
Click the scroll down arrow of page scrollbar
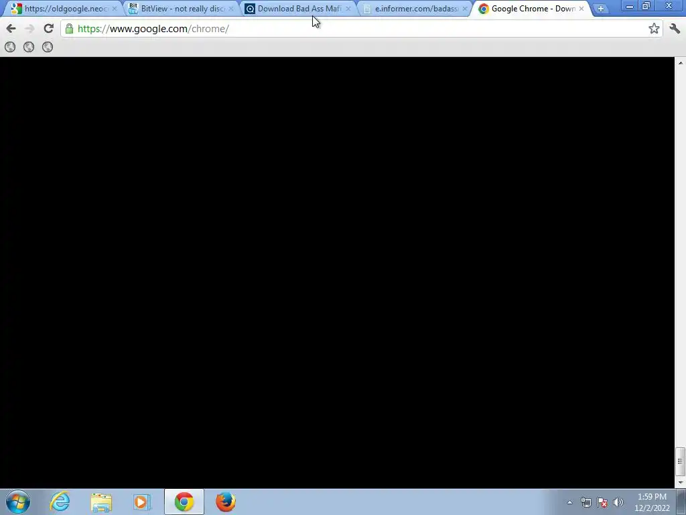point(681,483)
